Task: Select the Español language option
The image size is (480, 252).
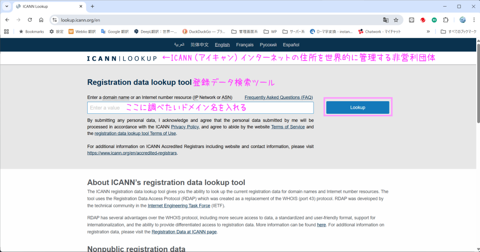Action: [x=291, y=45]
